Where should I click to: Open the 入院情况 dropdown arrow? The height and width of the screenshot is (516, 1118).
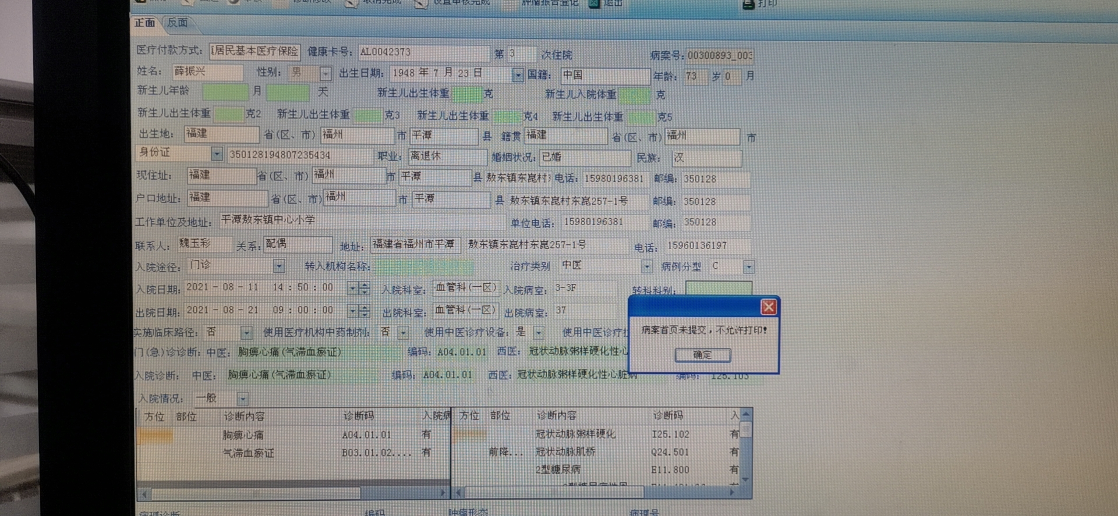(x=242, y=399)
